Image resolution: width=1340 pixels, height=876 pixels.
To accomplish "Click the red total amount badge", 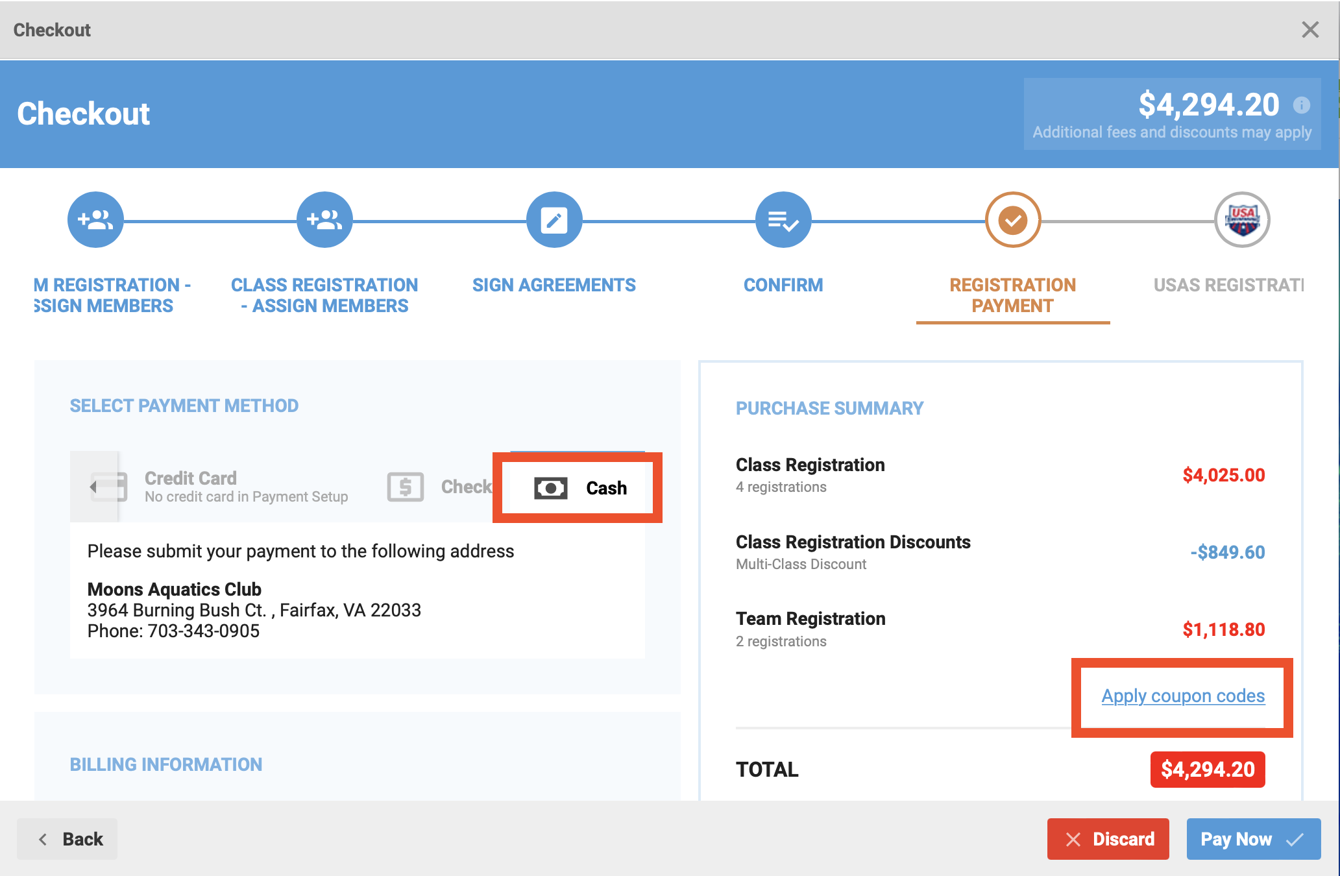I will click(1208, 770).
